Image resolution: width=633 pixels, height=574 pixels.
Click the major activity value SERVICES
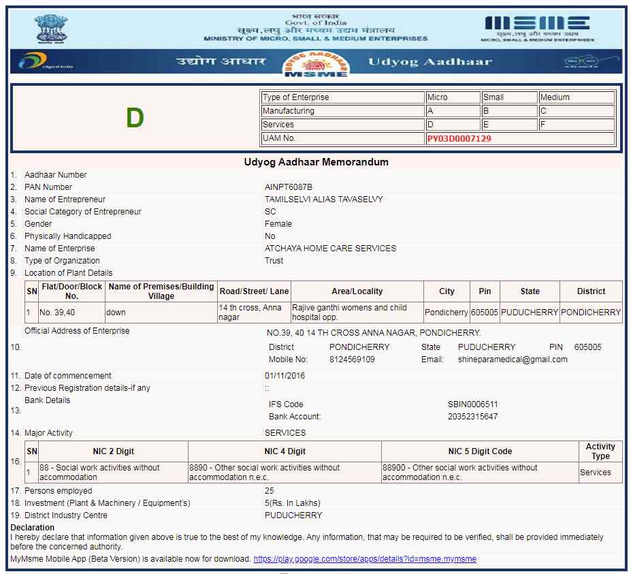click(285, 433)
